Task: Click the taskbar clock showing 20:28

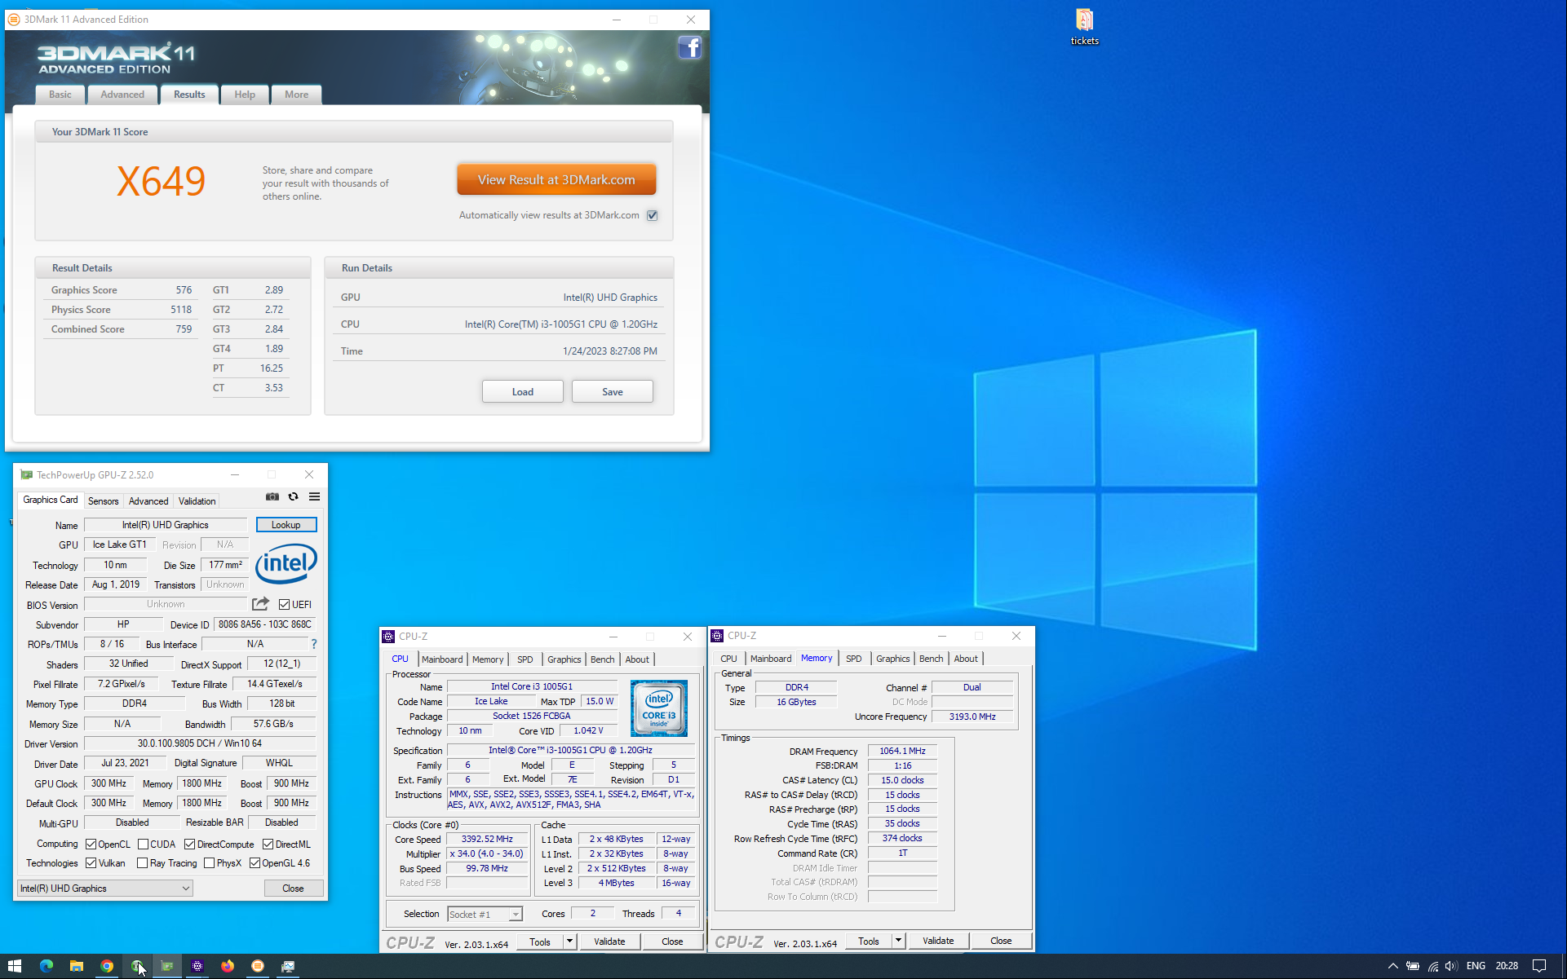Action: coord(1507,966)
